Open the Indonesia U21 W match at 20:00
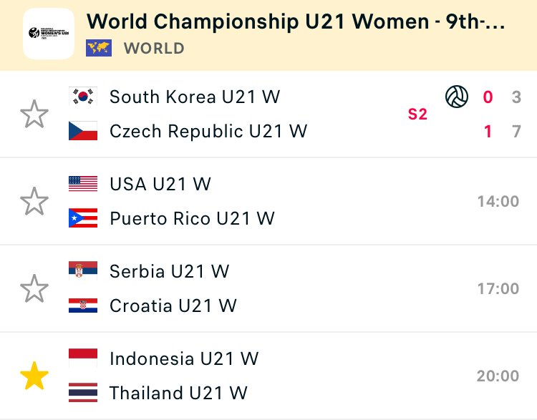Viewport: 537px width, 420px height. [268, 376]
